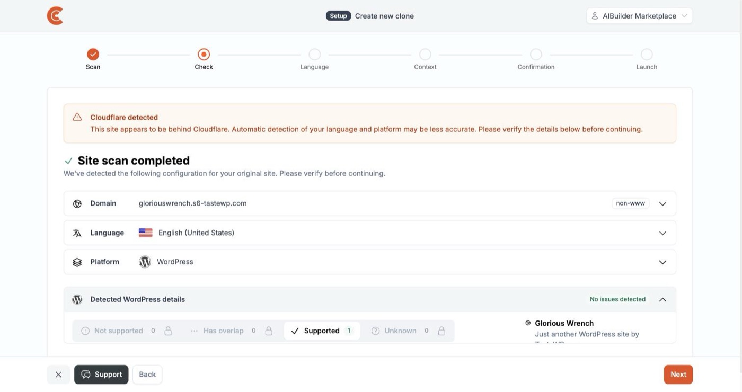
Task: Click the icon beside Glorious Wrench
Action: click(x=528, y=323)
